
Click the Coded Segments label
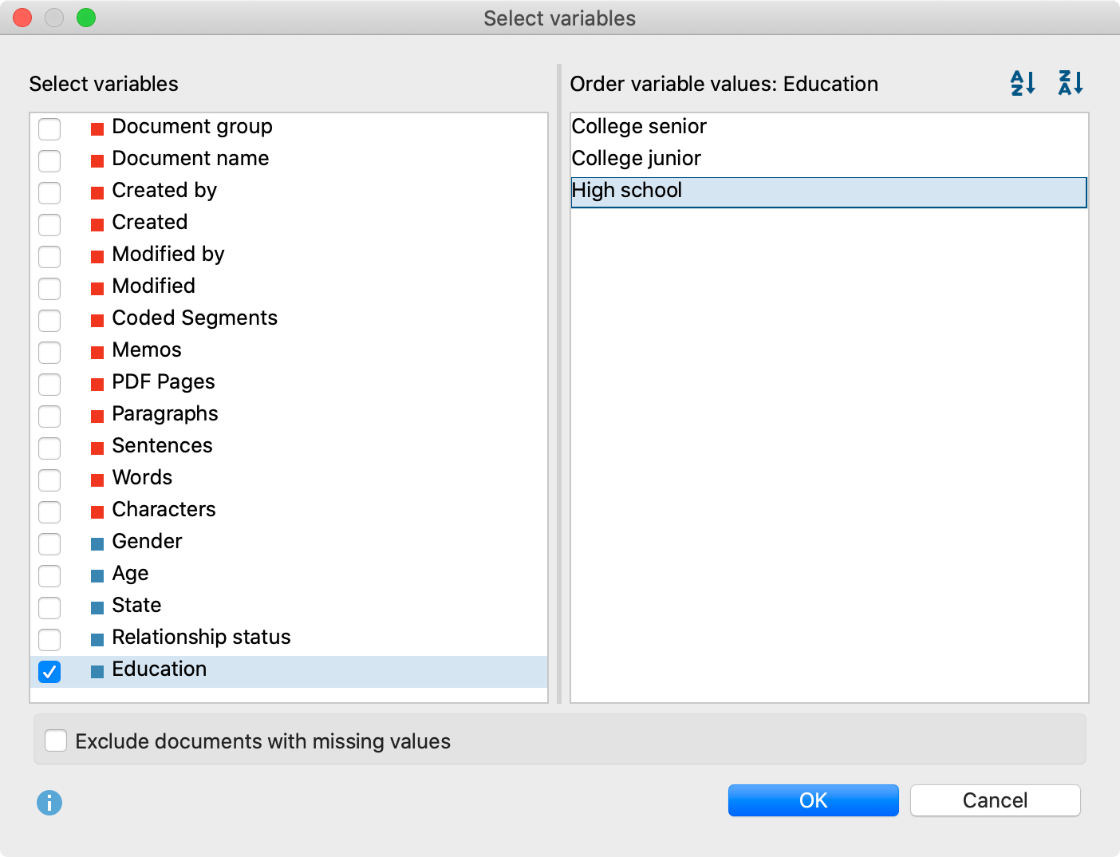[195, 318]
